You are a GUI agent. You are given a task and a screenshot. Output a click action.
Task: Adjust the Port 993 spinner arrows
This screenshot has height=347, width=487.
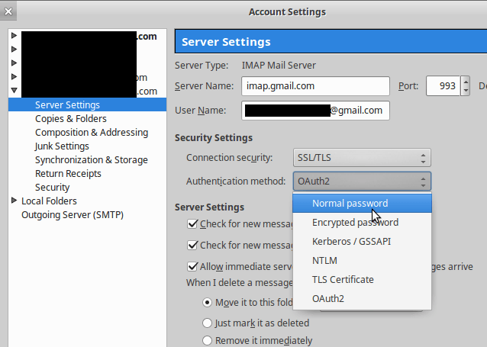pyautogui.click(x=463, y=86)
